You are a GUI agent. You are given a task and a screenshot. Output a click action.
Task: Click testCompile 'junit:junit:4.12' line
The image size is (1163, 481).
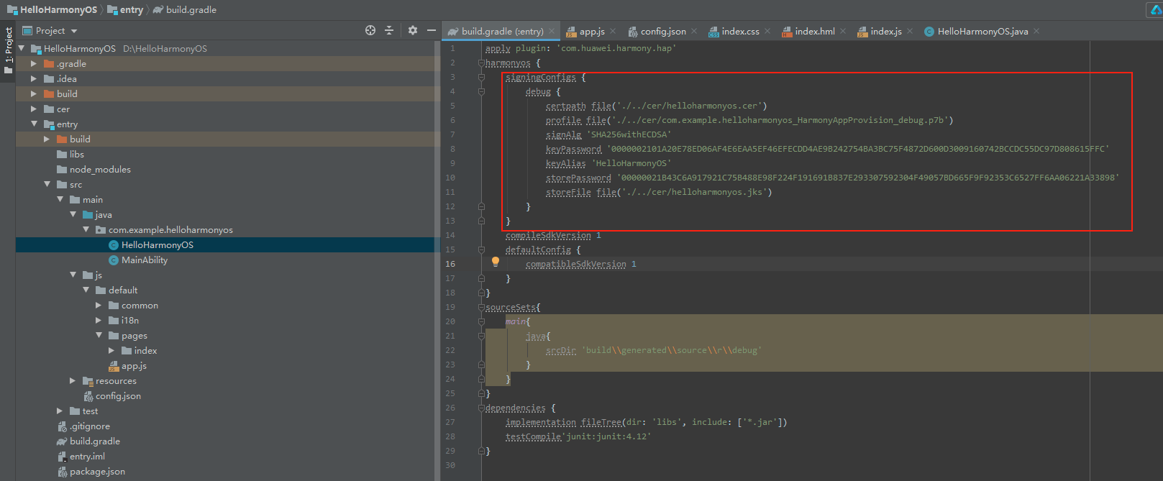pos(578,436)
